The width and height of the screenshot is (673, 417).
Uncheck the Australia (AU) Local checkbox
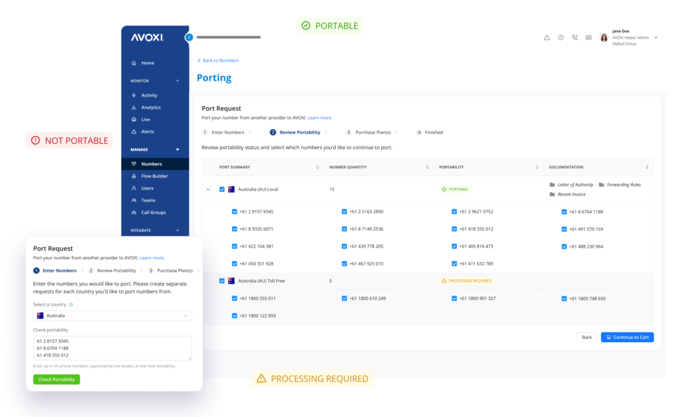point(222,189)
